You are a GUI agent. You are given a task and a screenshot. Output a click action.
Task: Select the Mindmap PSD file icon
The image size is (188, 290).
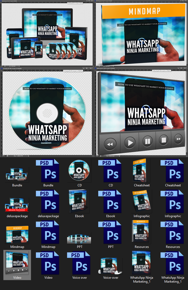tap(48, 232)
